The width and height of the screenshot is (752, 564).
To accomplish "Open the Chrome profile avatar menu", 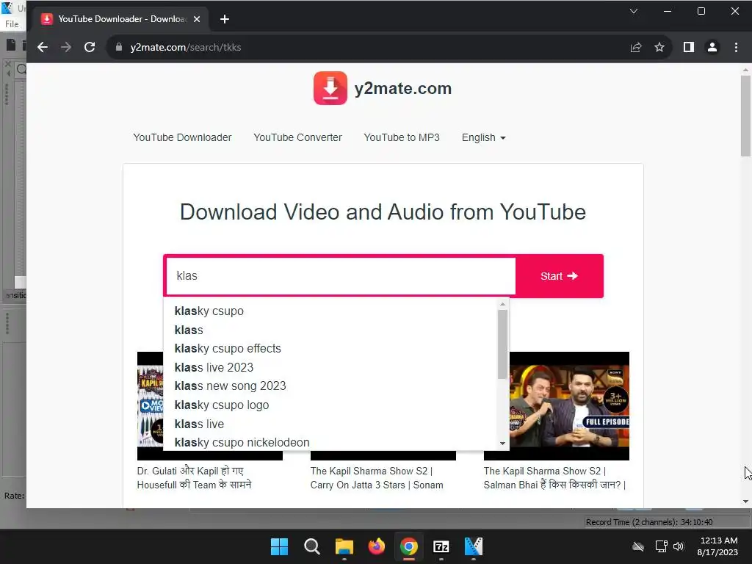I will [712, 47].
